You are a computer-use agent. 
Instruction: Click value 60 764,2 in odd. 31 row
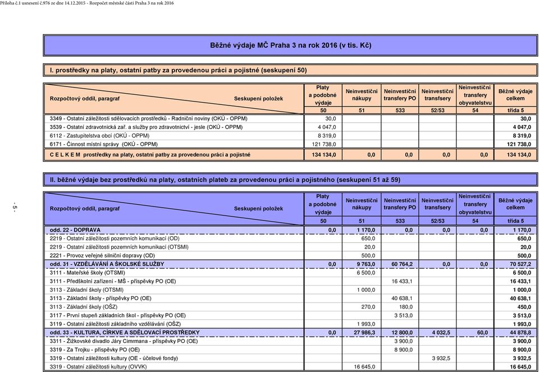[x=402, y=264]
